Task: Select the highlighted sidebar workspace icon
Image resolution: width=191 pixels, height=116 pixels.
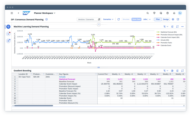Action: 8,27
